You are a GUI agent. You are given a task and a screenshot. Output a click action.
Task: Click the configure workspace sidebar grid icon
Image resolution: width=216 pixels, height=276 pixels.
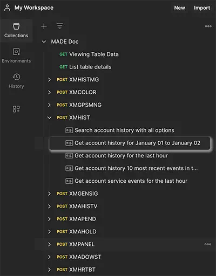coord(16,109)
